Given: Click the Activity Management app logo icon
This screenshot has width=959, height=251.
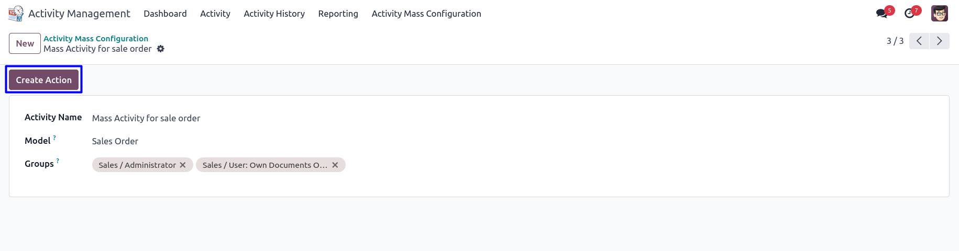Looking at the screenshot, I should (x=16, y=14).
